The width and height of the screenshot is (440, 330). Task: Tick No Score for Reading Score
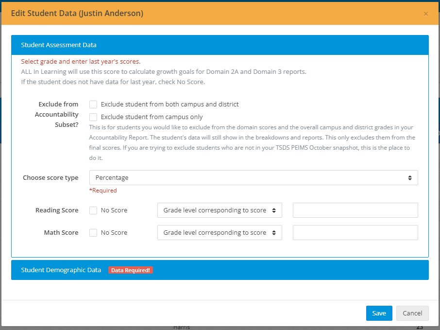(93, 210)
